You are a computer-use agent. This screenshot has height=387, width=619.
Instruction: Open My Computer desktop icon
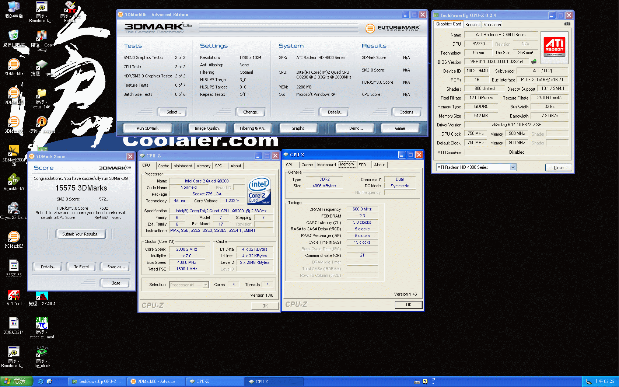pos(14,10)
